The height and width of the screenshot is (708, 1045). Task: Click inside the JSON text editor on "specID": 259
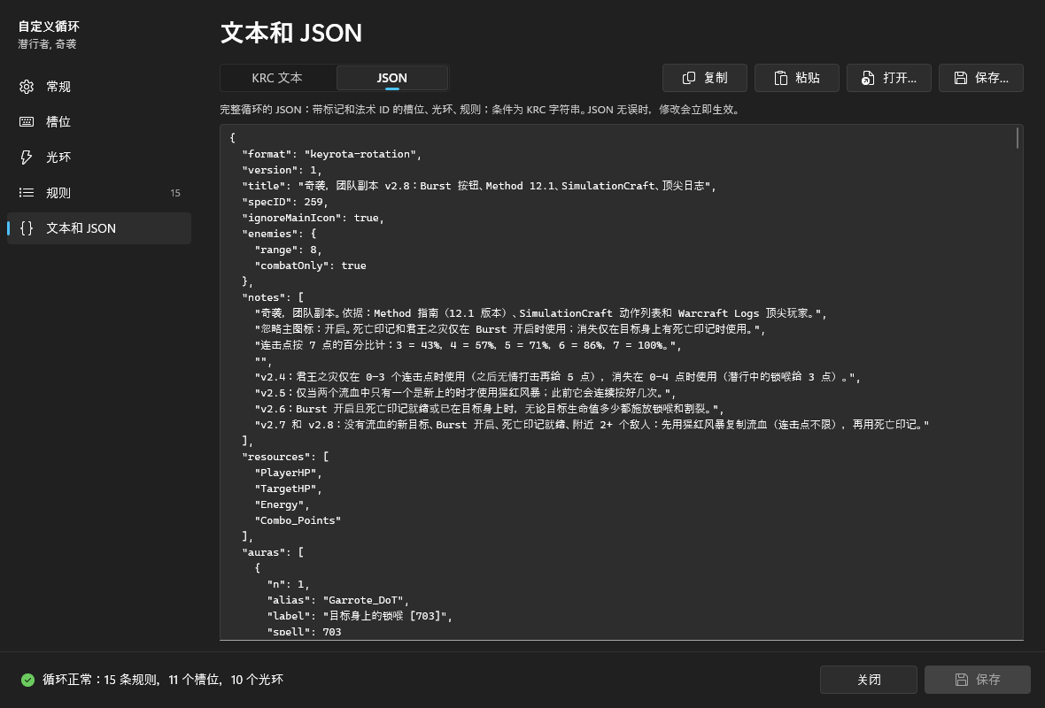[x=285, y=202]
